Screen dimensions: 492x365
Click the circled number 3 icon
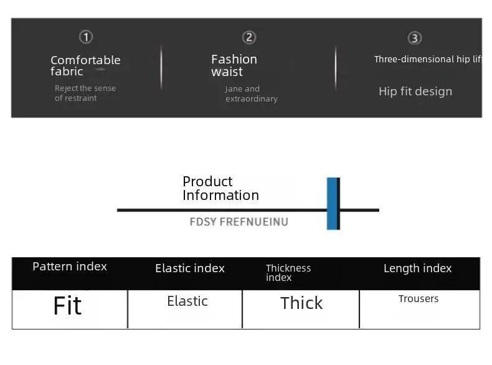[x=415, y=38]
